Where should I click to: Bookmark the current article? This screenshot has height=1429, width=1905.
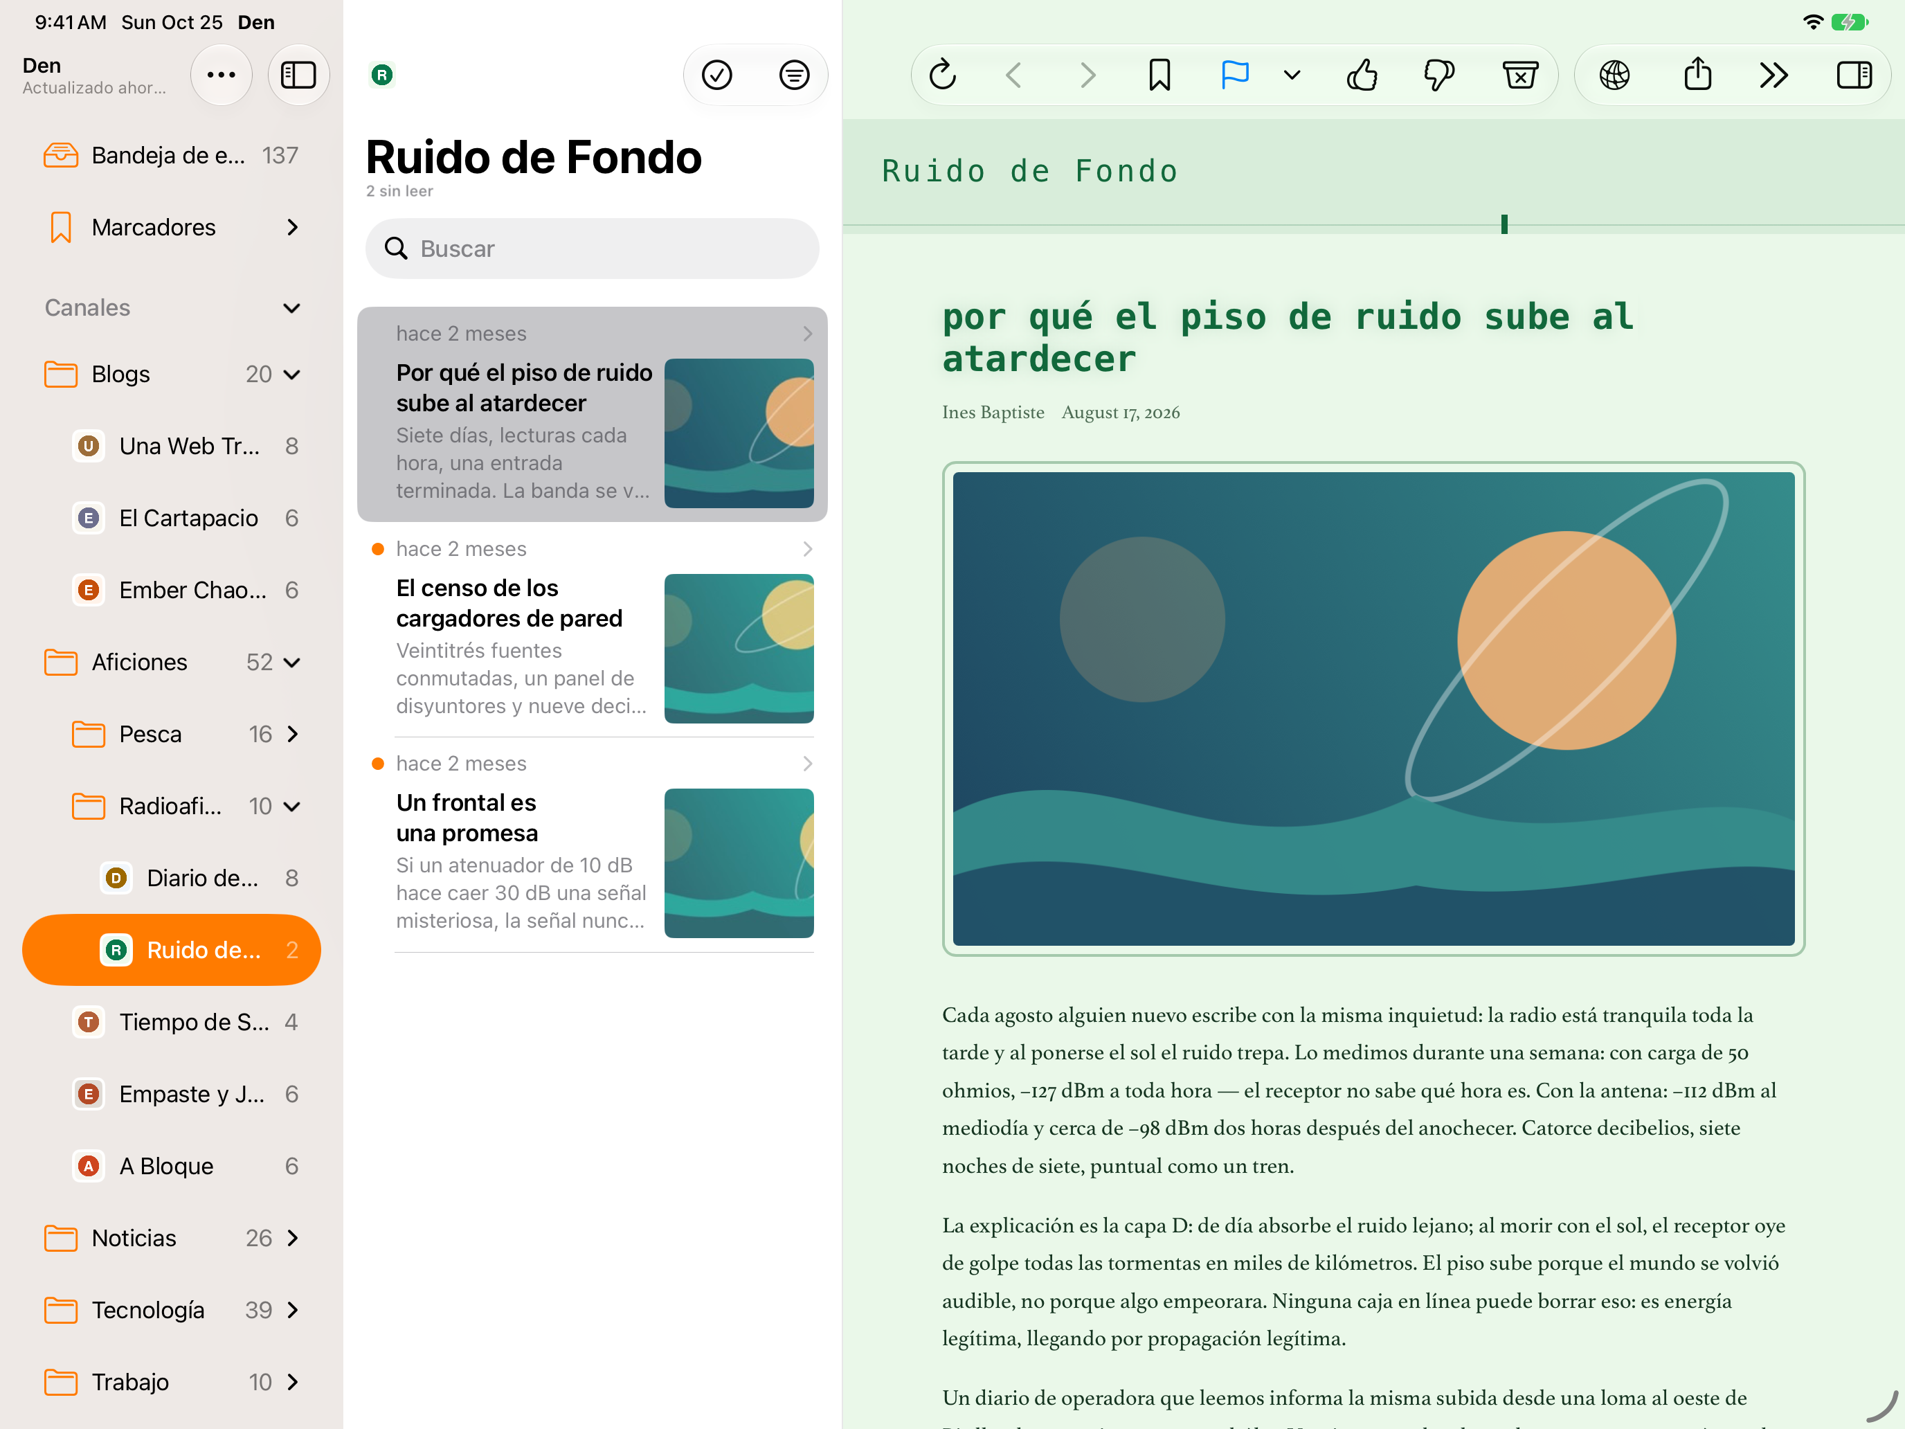point(1160,75)
